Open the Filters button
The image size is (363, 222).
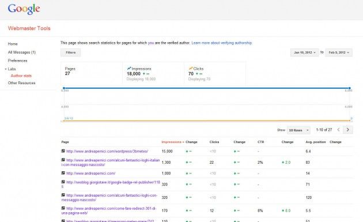click(71, 52)
